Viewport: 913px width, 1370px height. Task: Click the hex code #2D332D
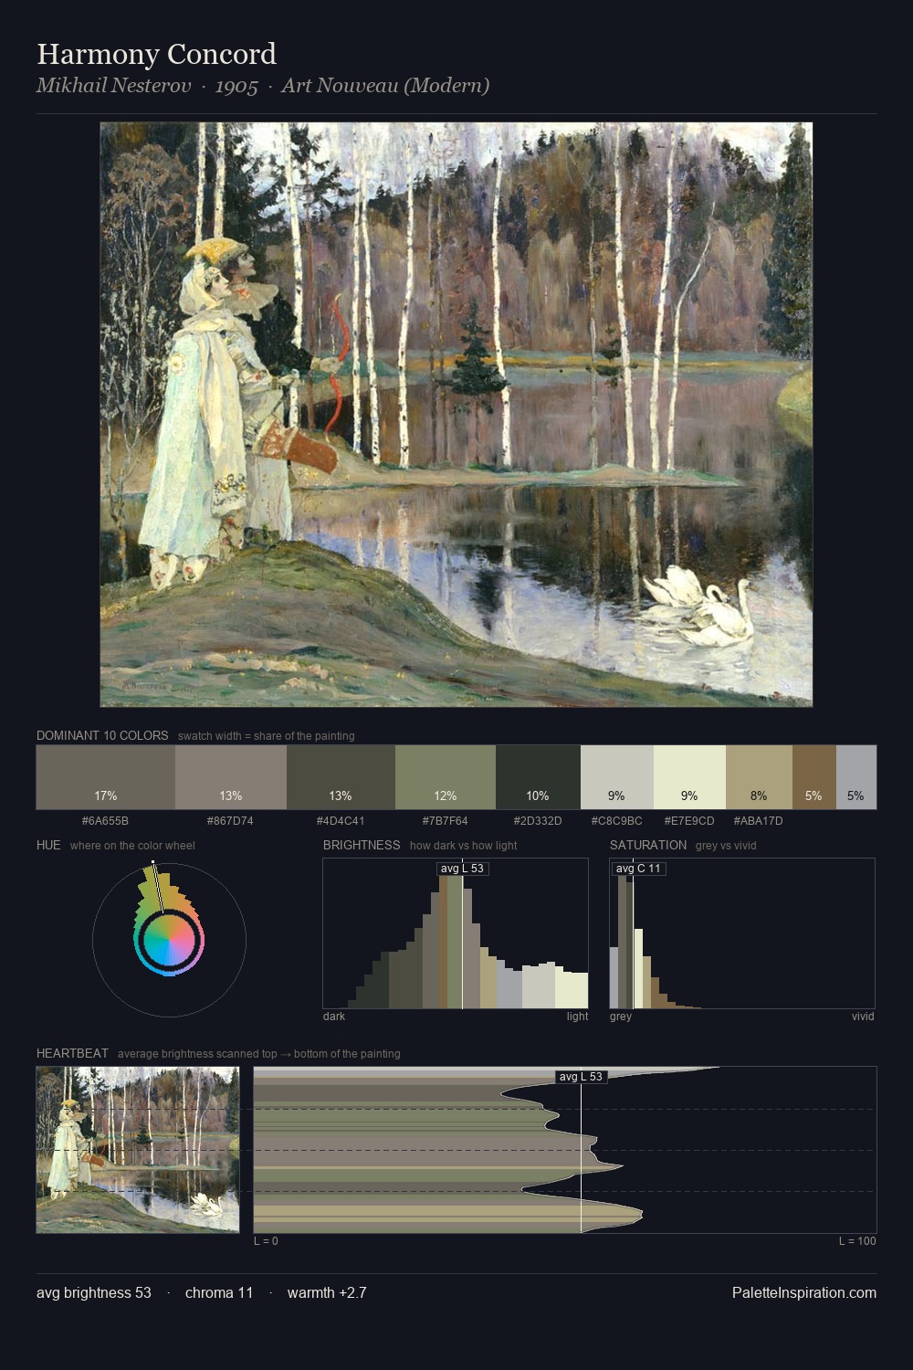[538, 821]
